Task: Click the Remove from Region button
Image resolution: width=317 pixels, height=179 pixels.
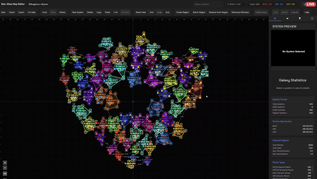Action: (218, 12)
